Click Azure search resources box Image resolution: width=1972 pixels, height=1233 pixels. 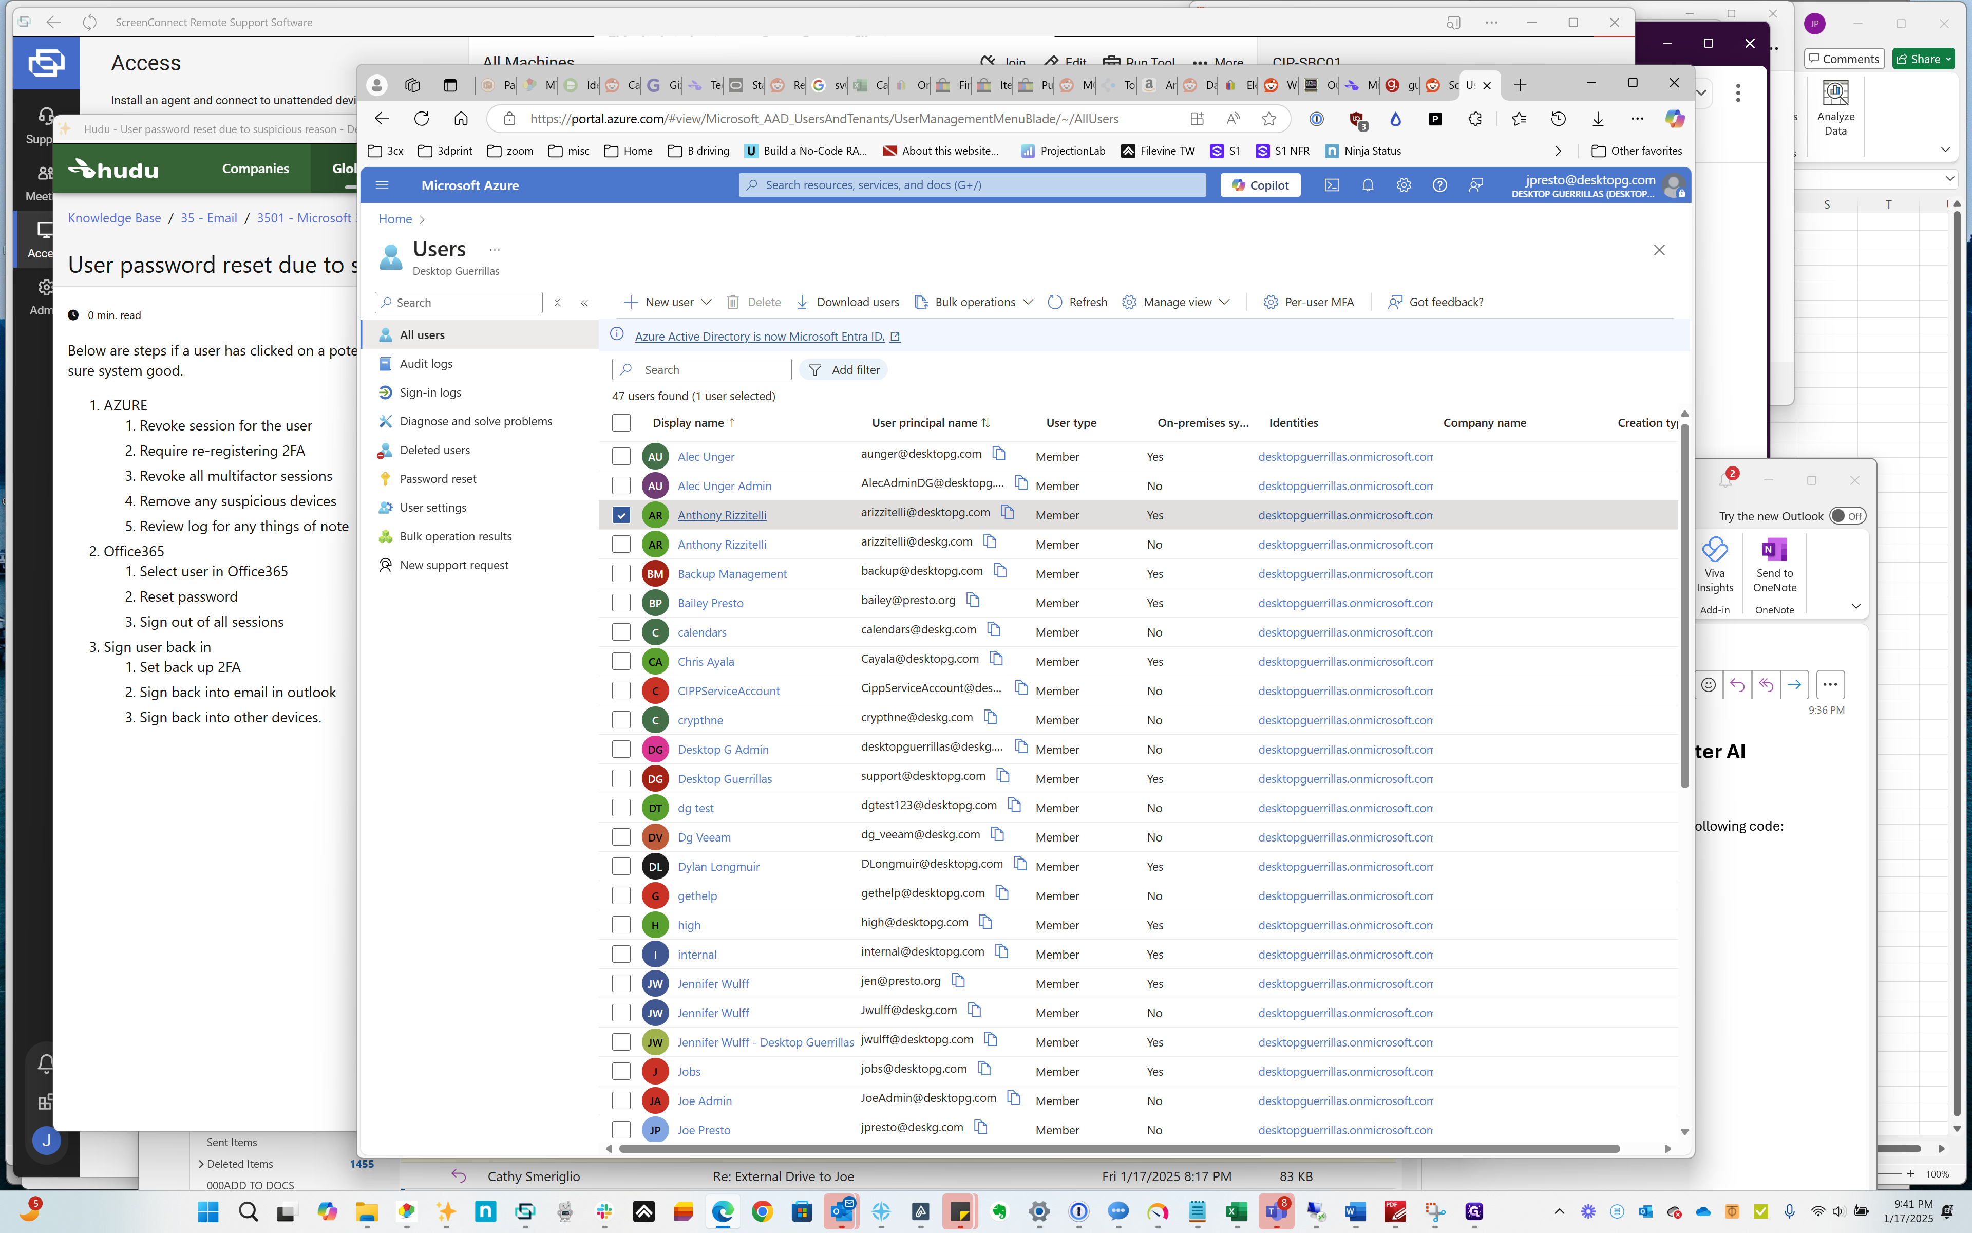coord(972,185)
